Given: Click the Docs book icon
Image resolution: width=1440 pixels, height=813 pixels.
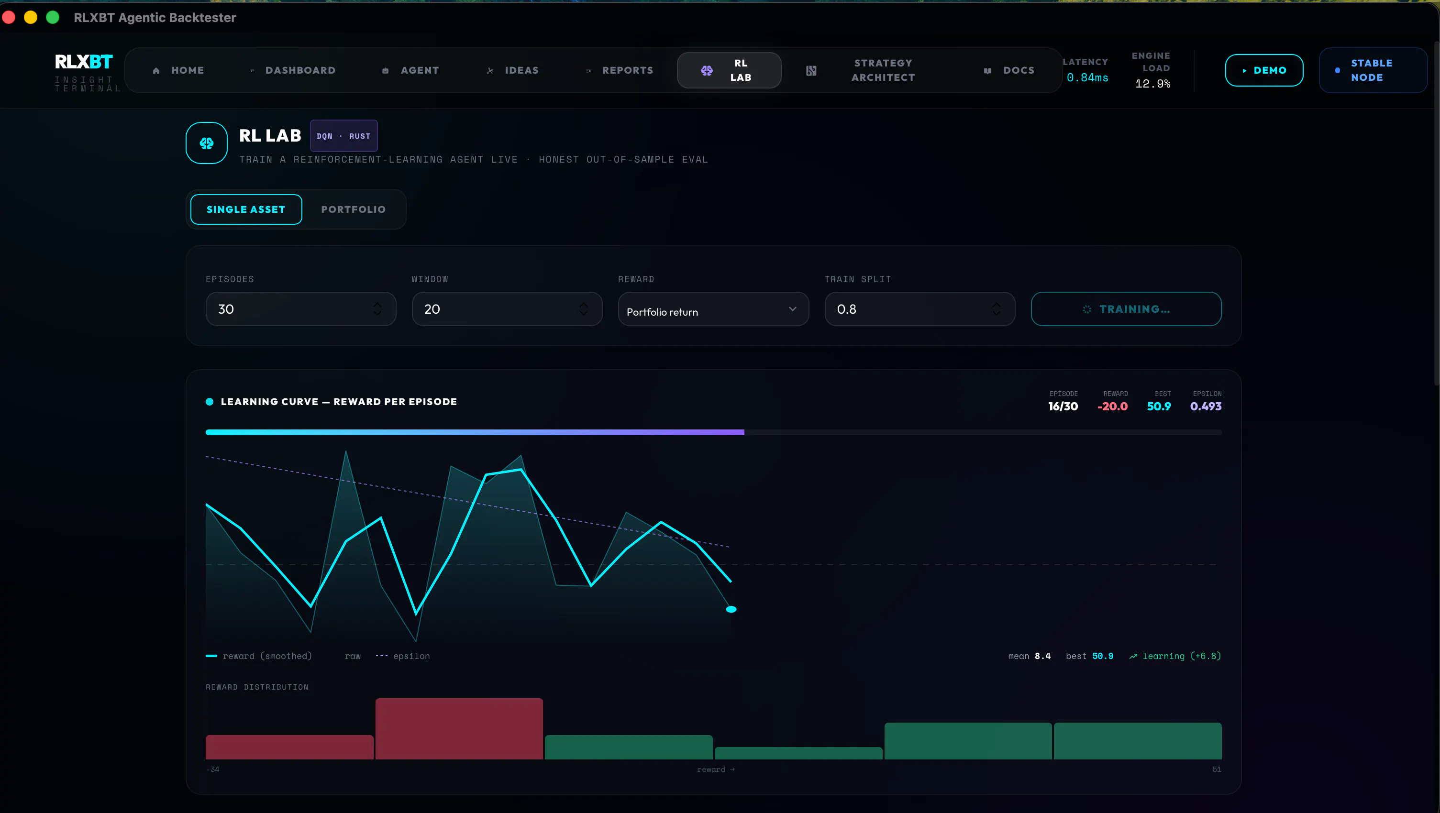Looking at the screenshot, I should tap(988, 70).
